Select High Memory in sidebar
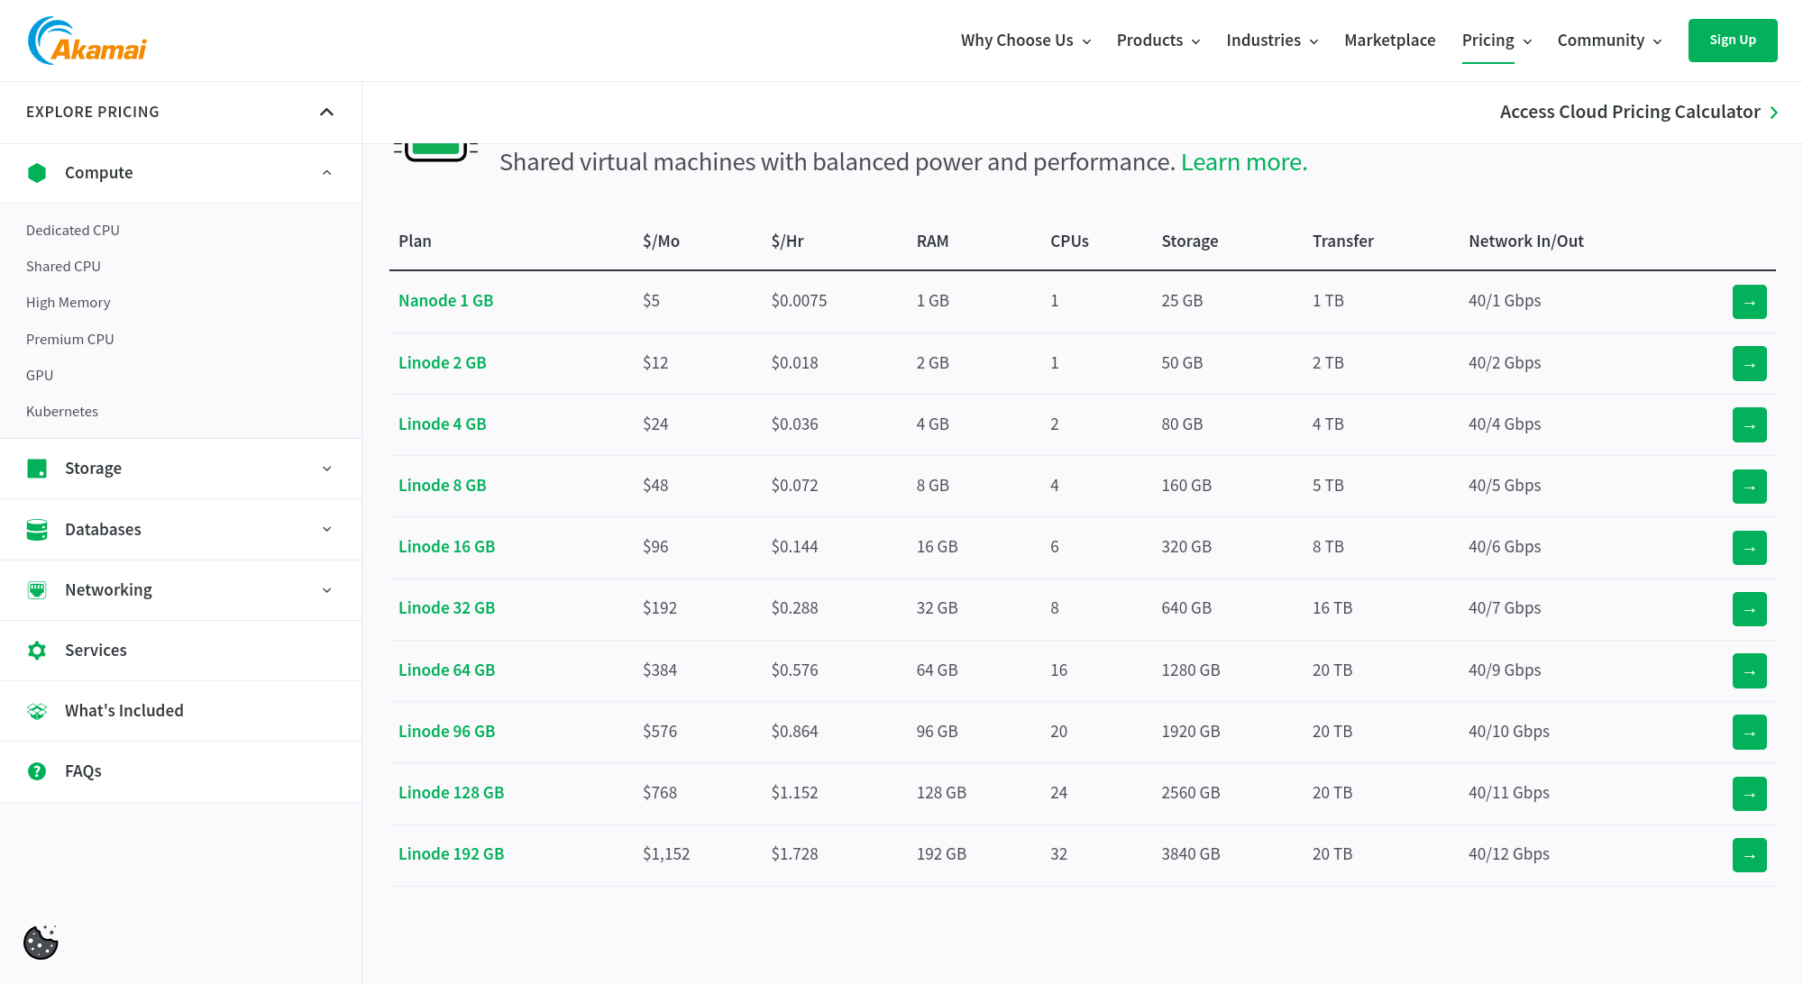This screenshot has width=1803, height=984. [69, 303]
